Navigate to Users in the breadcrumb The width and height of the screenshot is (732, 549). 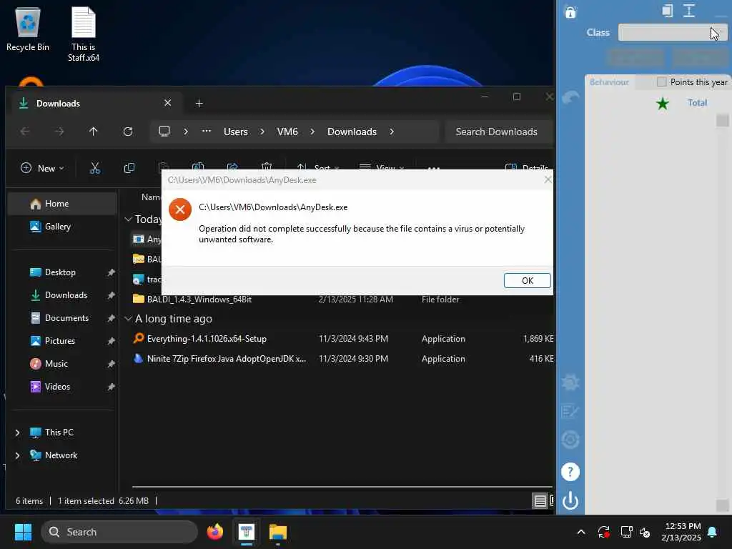[236, 132]
